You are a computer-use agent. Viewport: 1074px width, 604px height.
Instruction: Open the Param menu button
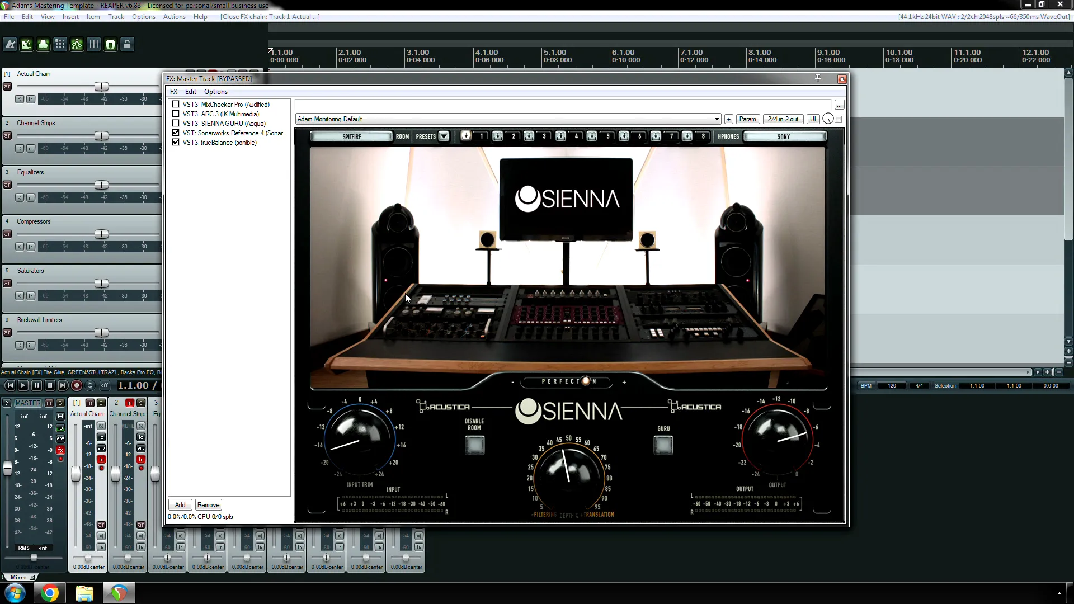[x=747, y=119]
